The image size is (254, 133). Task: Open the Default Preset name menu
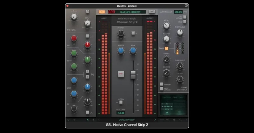tap(127, 120)
